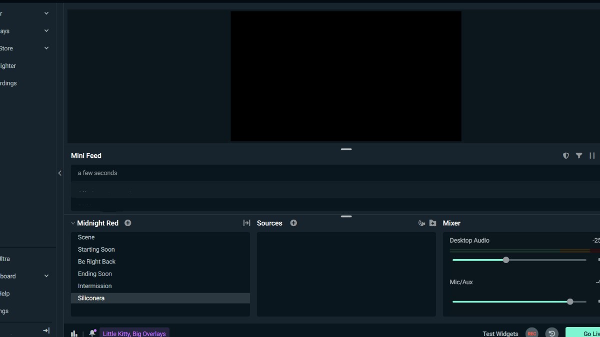Click the add source folder icon
600x337 pixels.
point(433,223)
